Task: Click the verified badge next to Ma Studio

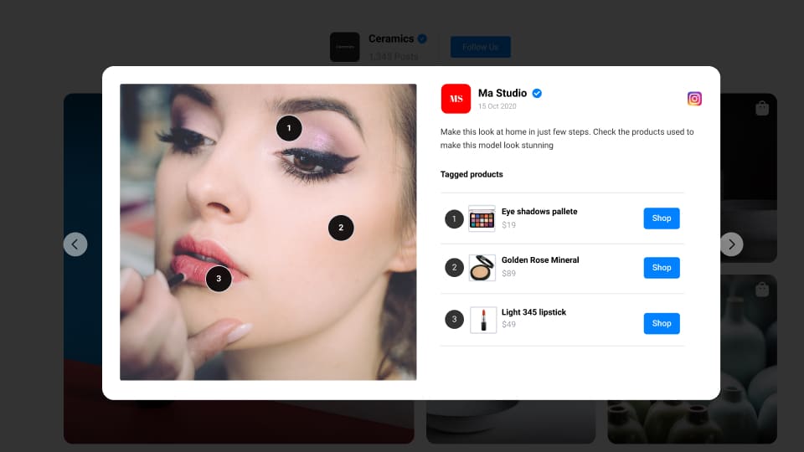Action: coord(537,93)
